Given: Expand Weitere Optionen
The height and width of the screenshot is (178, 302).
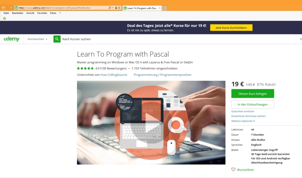Looking at the screenshot, I should point(243,121).
